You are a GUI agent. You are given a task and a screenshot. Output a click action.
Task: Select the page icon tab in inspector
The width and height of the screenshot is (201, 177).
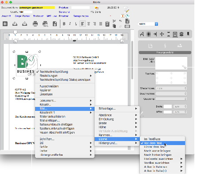[150, 46]
